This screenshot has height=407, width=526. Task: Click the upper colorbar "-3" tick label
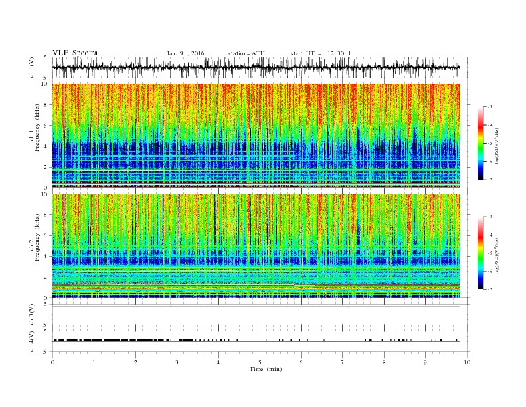click(489, 107)
